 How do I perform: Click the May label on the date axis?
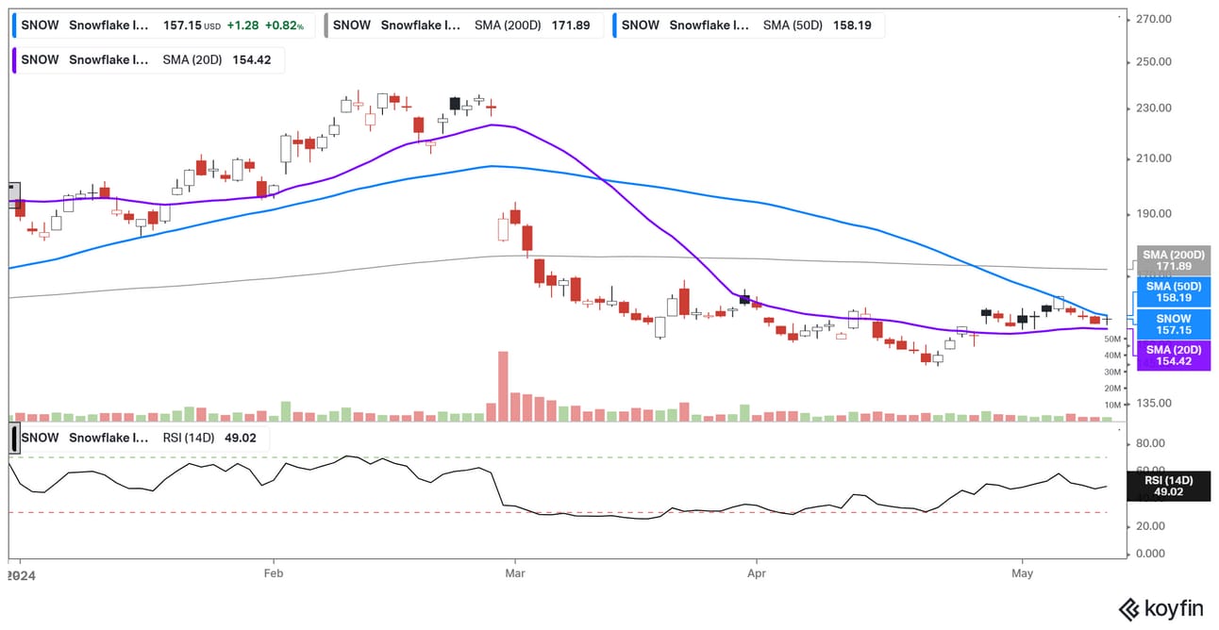(x=1023, y=572)
